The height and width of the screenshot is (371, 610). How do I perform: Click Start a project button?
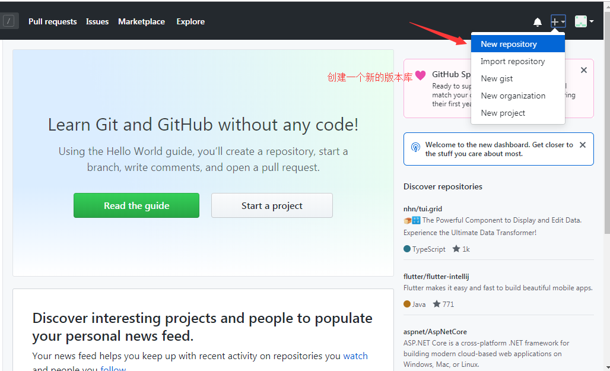(x=272, y=205)
